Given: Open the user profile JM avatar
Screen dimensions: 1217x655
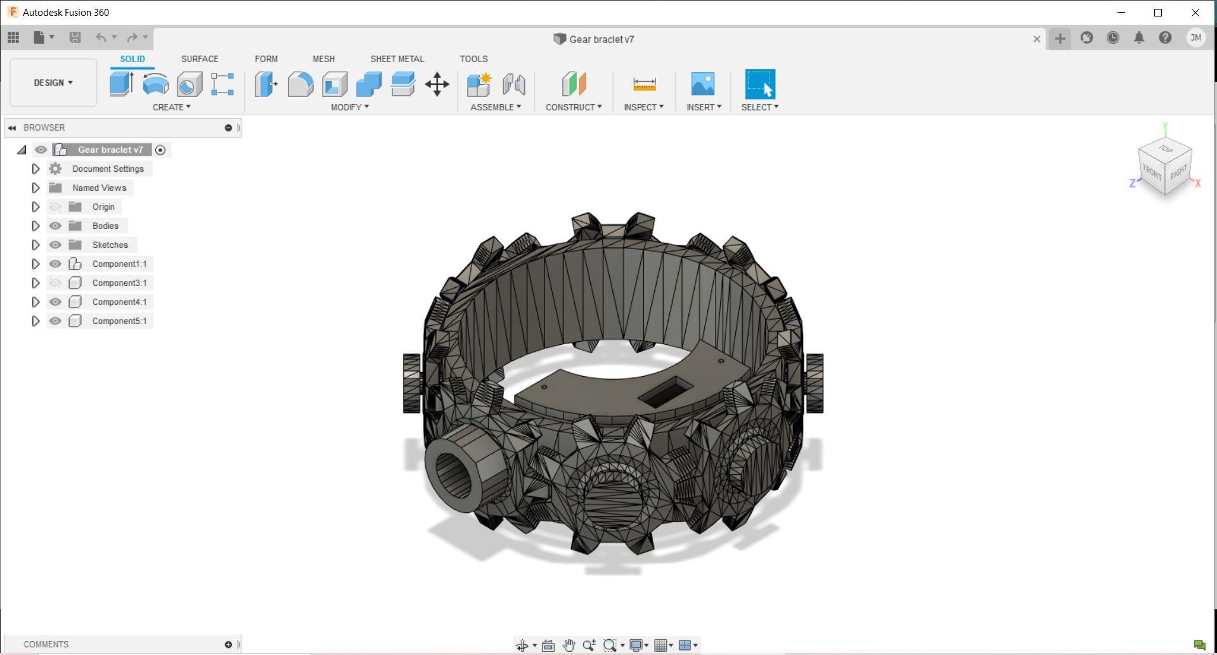Looking at the screenshot, I should pyautogui.click(x=1195, y=37).
